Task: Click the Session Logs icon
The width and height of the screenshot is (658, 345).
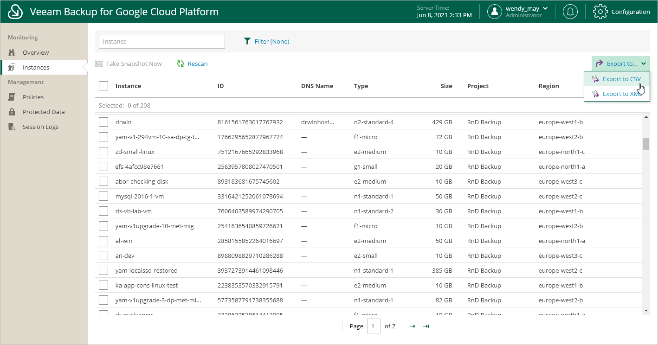Action: [x=12, y=127]
